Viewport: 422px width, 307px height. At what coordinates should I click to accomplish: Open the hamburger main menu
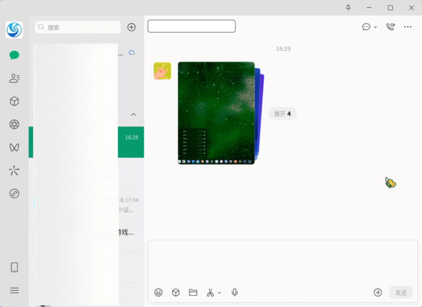click(x=14, y=290)
